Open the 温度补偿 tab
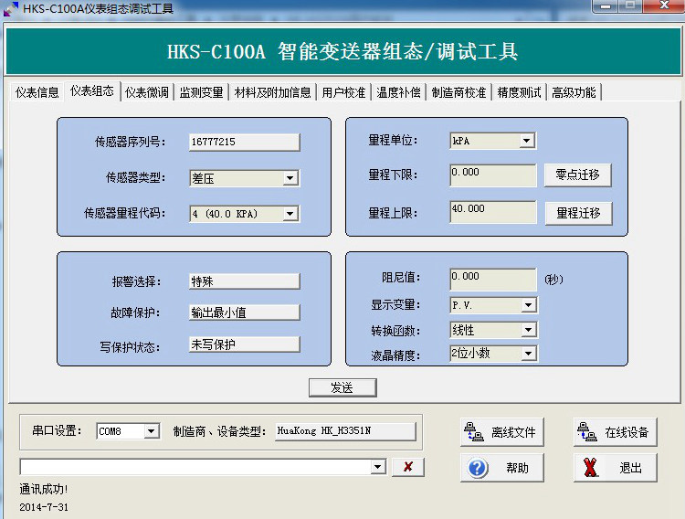 click(x=398, y=92)
